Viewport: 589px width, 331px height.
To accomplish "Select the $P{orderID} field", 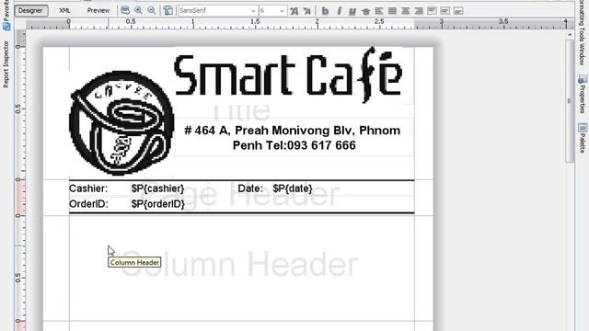I will (157, 204).
